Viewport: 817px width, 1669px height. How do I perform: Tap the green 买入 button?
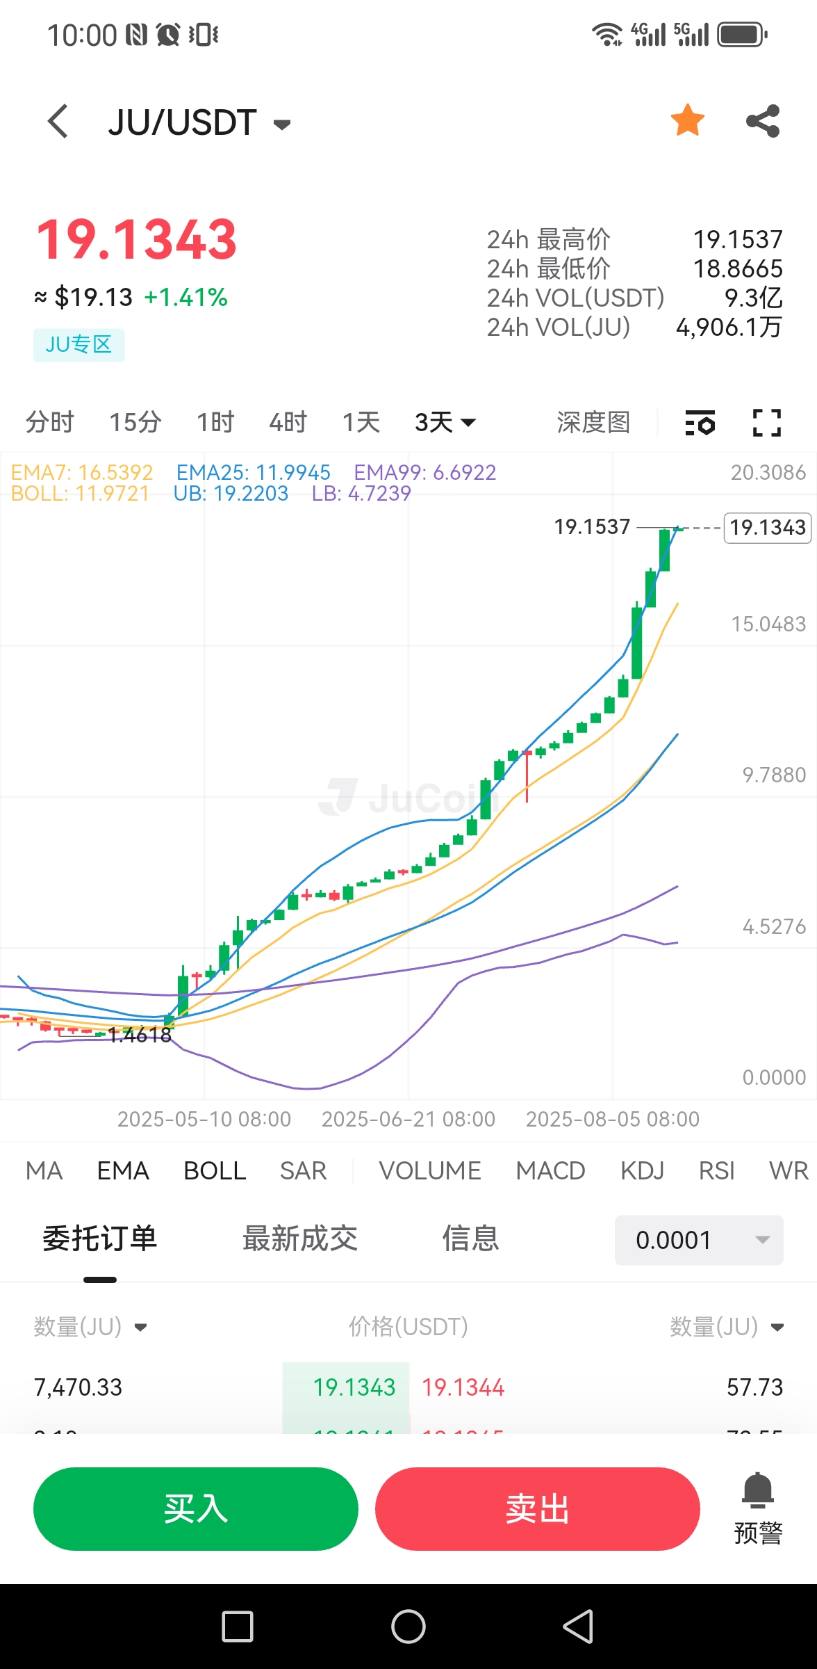point(196,1509)
